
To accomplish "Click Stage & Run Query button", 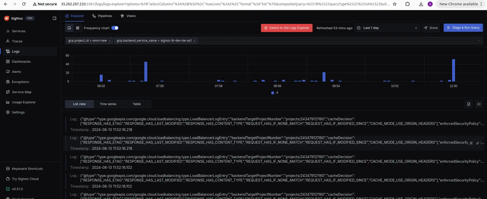I will pos(463,28).
